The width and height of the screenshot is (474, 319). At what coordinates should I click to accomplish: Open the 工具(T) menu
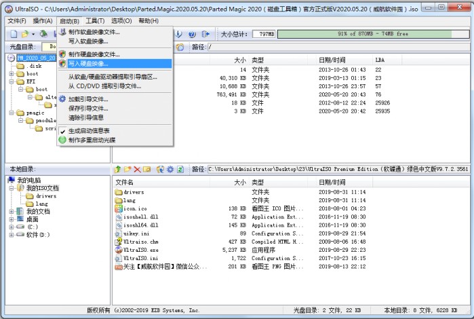point(95,21)
